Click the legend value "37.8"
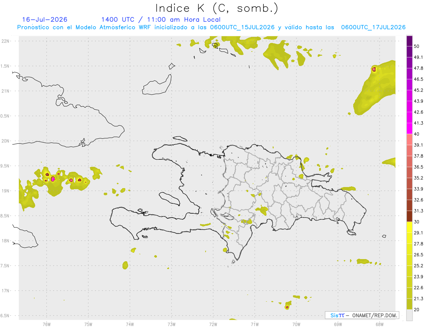426x329 pixels. [419, 156]
